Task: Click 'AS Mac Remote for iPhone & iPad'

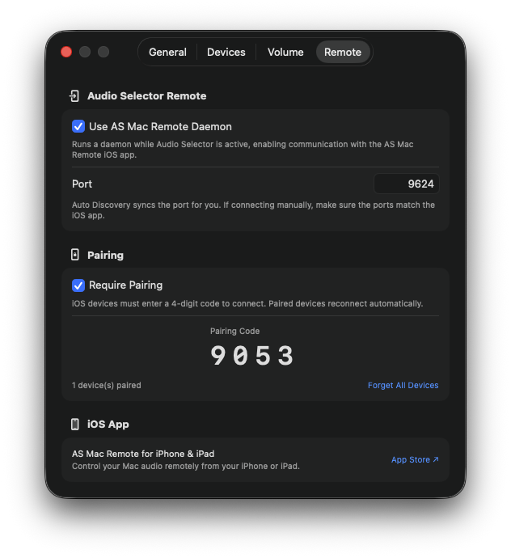Action: (143, 454)
